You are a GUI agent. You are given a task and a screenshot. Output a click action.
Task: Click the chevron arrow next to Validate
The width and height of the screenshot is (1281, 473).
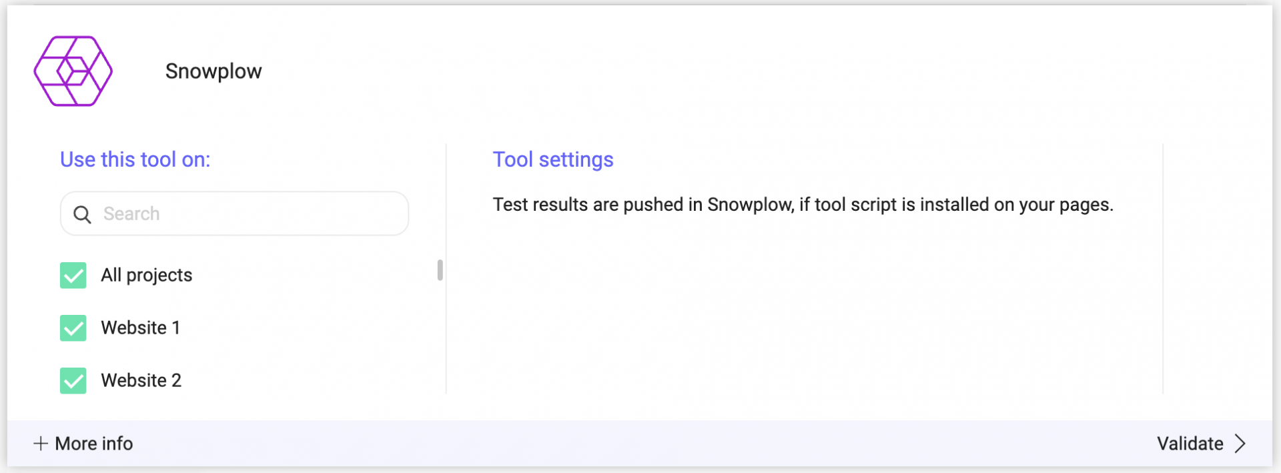pyautogui.click(x=1240, y=444)
